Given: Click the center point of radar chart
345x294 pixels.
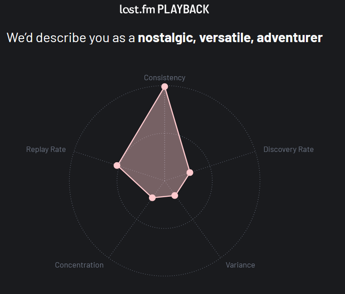Looking at the screenshot, I should [165, 181].
